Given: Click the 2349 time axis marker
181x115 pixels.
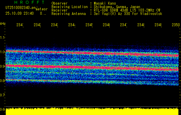Looking at the screenshot, I should 158,25.
